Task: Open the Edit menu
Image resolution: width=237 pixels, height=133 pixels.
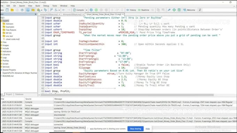Action: 8,6
